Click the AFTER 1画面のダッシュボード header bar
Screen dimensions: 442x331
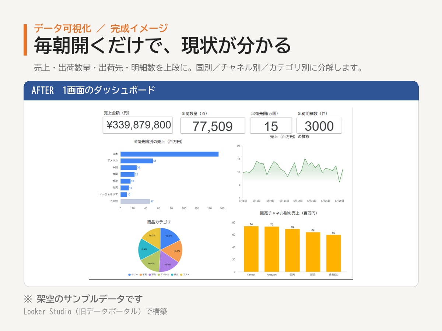[x=221, y=90]
